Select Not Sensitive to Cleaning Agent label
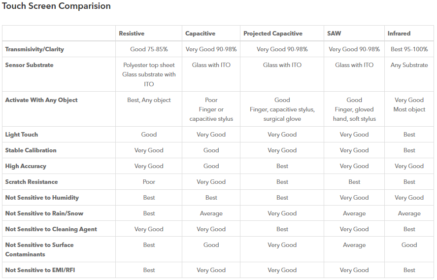The height and width of the screenshot is (280, 437). tap(51, 229)
